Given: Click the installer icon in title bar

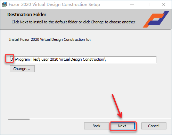Looking at the screenshot, I should tap(4, 5).
